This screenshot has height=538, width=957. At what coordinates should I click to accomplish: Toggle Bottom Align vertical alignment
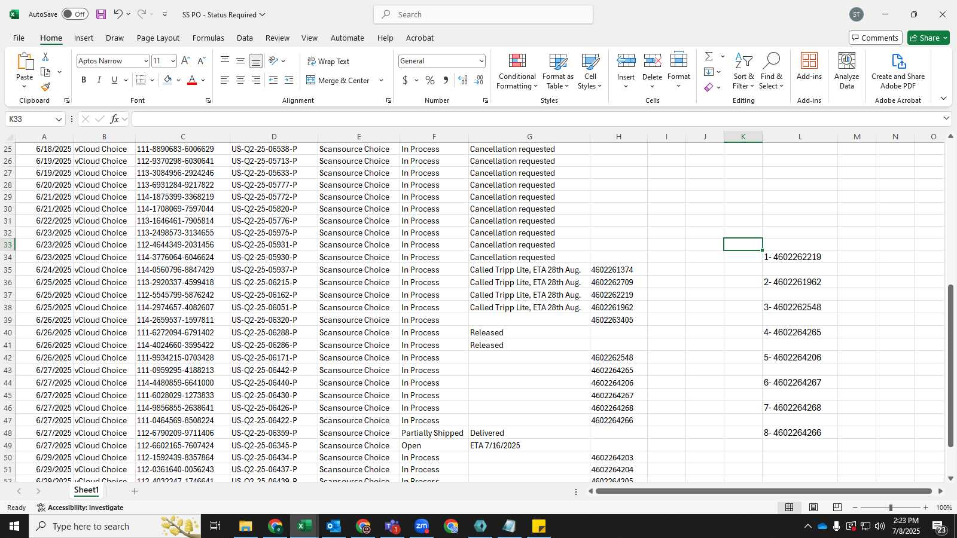[255, 61]
